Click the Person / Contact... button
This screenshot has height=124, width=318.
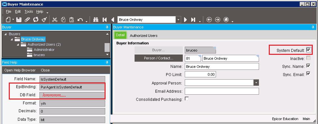(x=159, y=58)
